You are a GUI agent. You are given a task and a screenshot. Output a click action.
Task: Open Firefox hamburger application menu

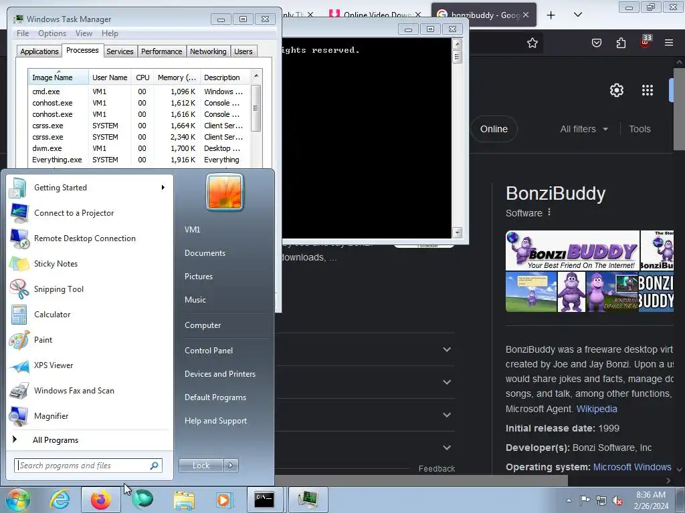point(669,43)
